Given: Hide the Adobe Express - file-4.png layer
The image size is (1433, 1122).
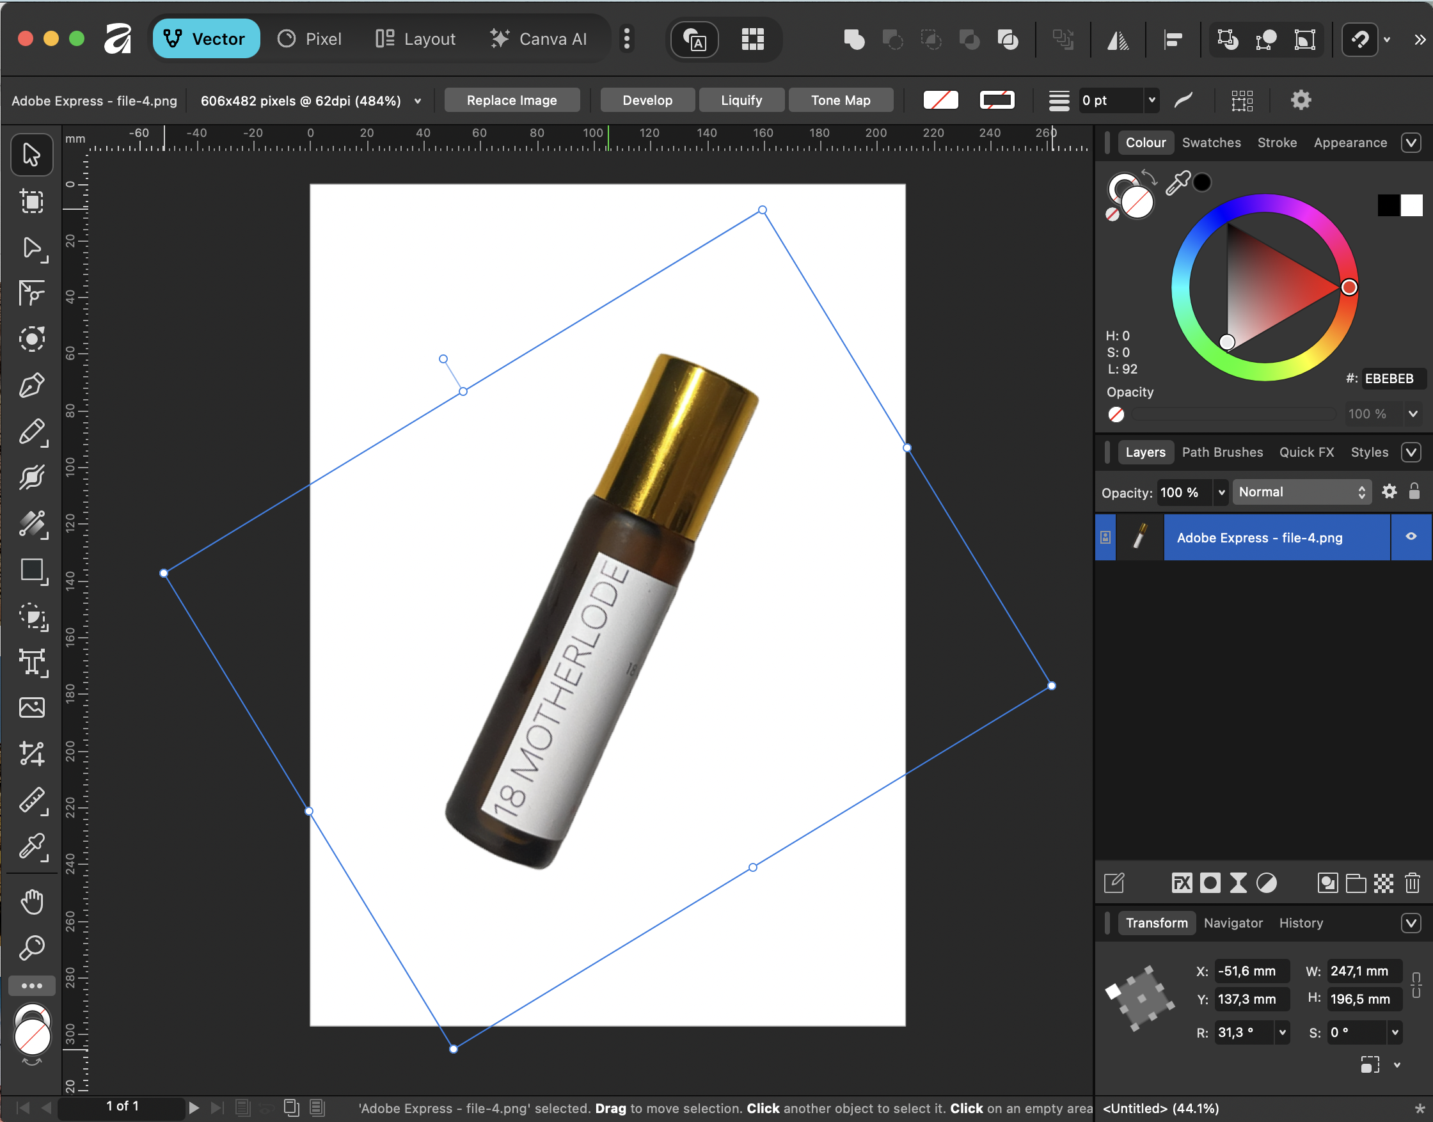Looking at the screenshot, I should coord(1411,537).
